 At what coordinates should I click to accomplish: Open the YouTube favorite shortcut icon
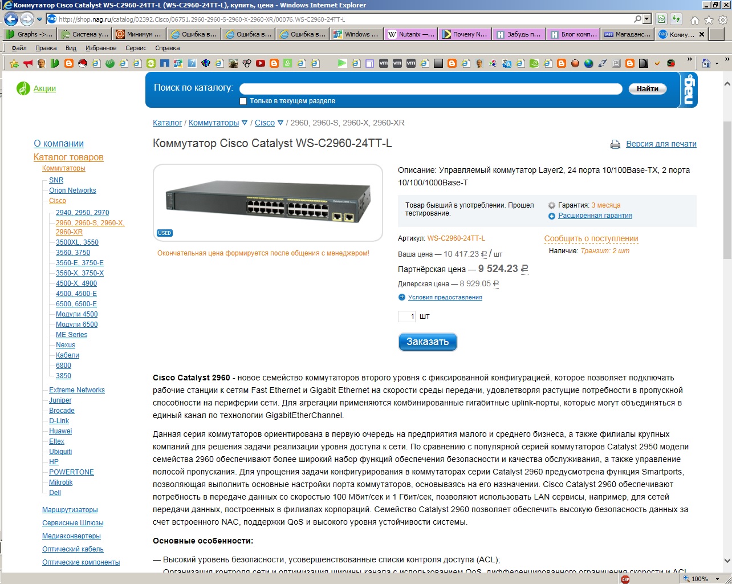261,63
